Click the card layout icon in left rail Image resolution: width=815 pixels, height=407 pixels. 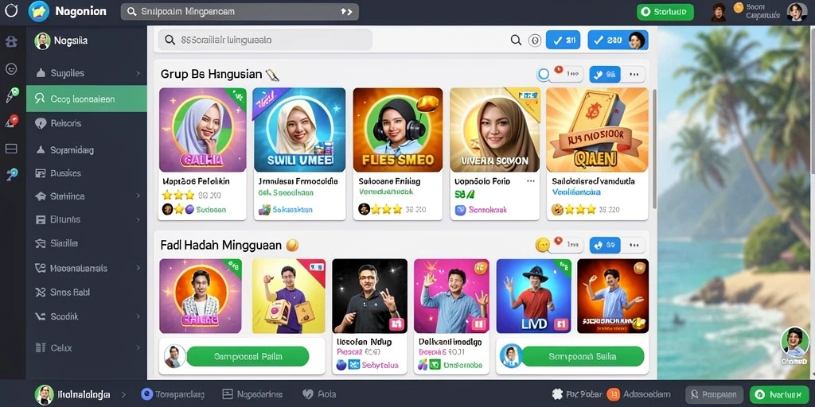(11, 149)
